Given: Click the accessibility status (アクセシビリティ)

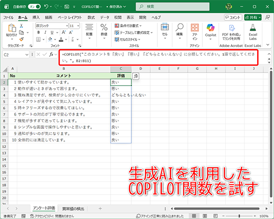Looking at the screenshot, I should point(52,216).
